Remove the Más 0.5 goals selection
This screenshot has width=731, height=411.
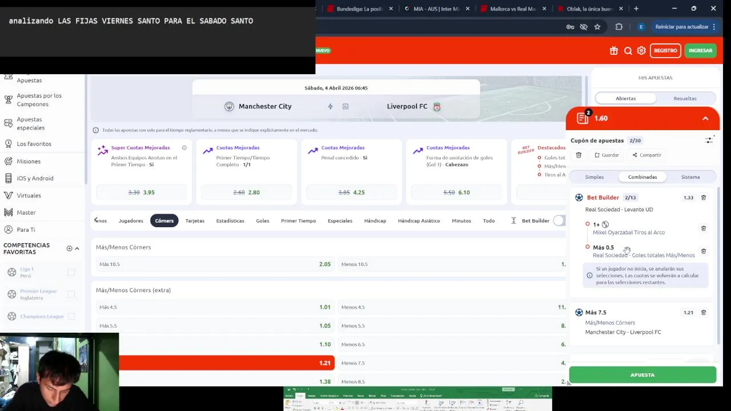pos(704,251)
